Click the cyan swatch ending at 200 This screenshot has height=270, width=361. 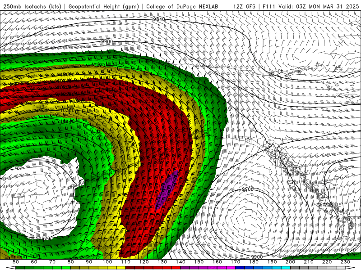[x=286, y=268]
